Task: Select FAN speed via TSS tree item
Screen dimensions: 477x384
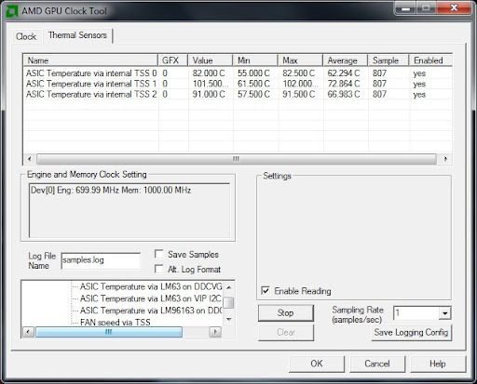Action: pyautogui.click(x=116, y=322)
